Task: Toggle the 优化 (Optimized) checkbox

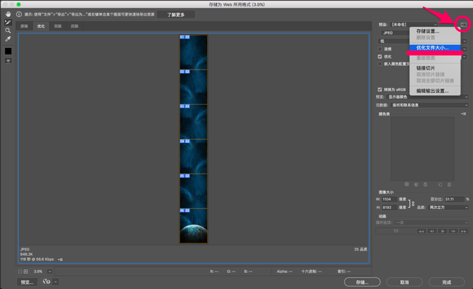Action: 380,57
